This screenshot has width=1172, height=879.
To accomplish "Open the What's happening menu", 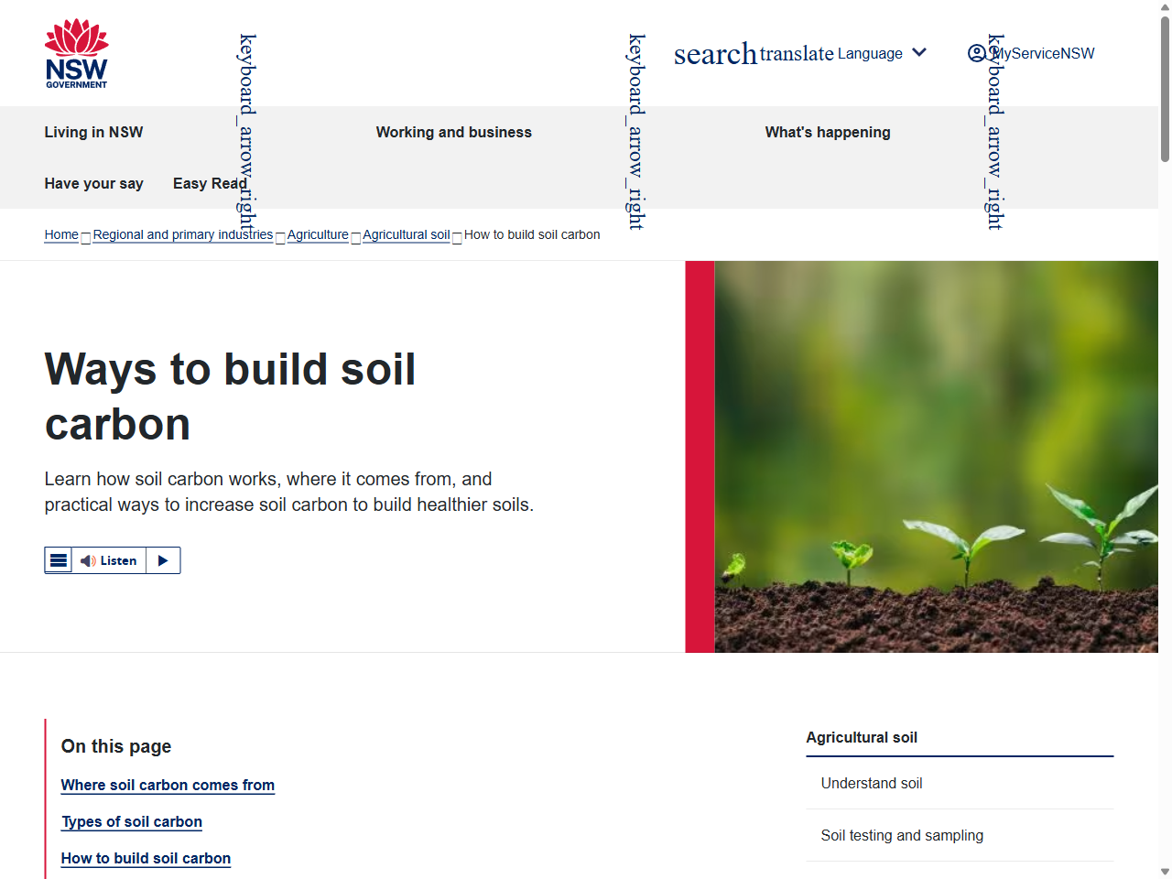I will pos(828,132).
